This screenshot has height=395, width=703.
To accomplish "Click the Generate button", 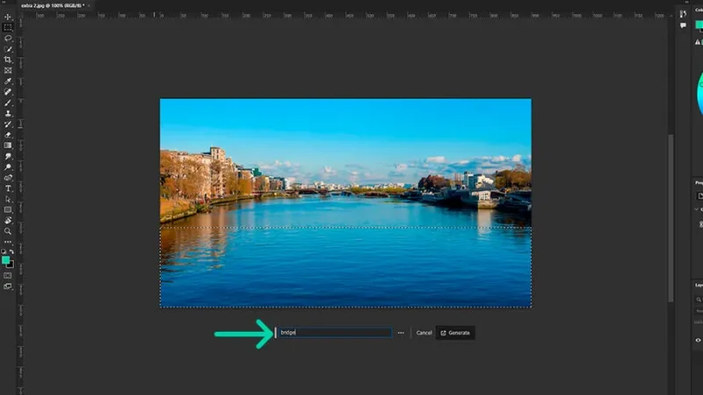I will (455, 333).
